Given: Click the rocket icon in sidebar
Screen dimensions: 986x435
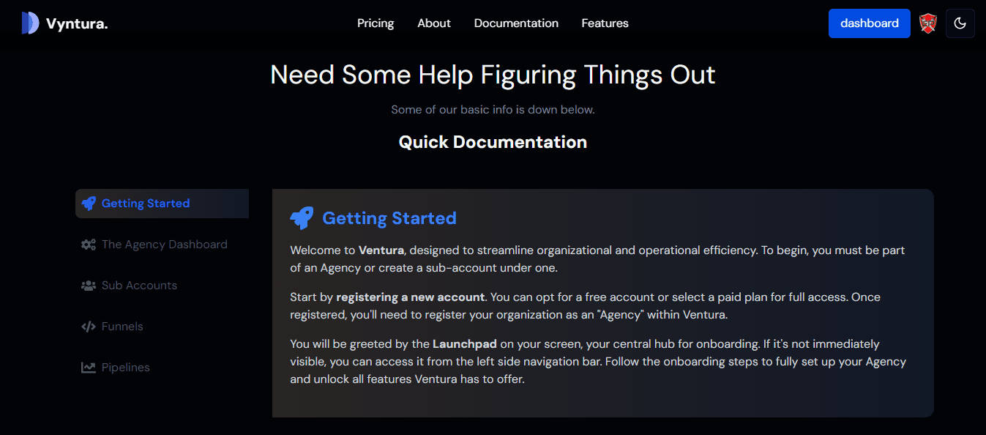Looking at the screenshot, I should 89,204.
